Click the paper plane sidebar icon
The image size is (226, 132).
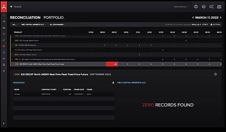pos(4,22)
